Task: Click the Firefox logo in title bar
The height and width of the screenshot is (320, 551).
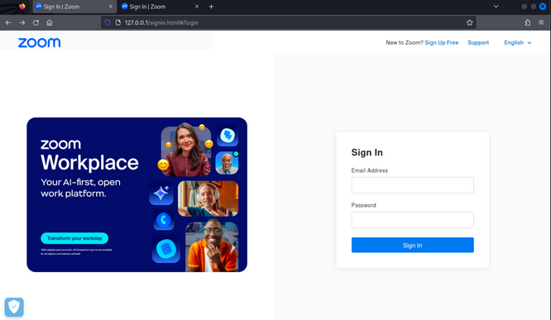Action: [22, 7]
